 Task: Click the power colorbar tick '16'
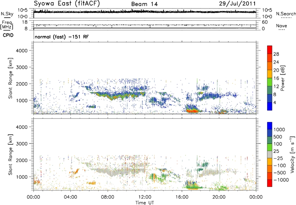click(276, 78)
